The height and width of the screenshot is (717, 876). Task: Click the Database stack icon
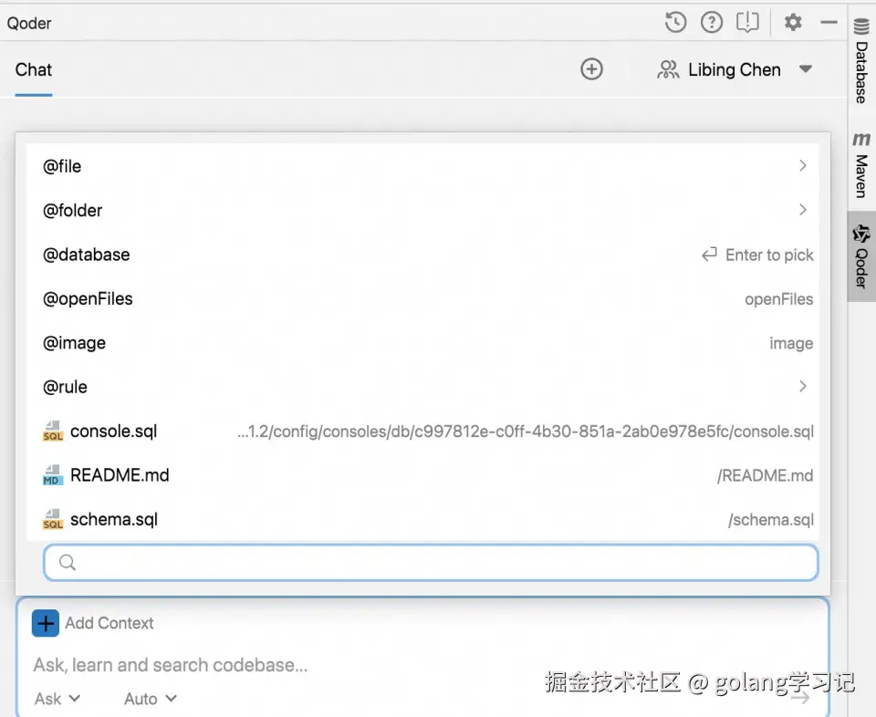860,26
